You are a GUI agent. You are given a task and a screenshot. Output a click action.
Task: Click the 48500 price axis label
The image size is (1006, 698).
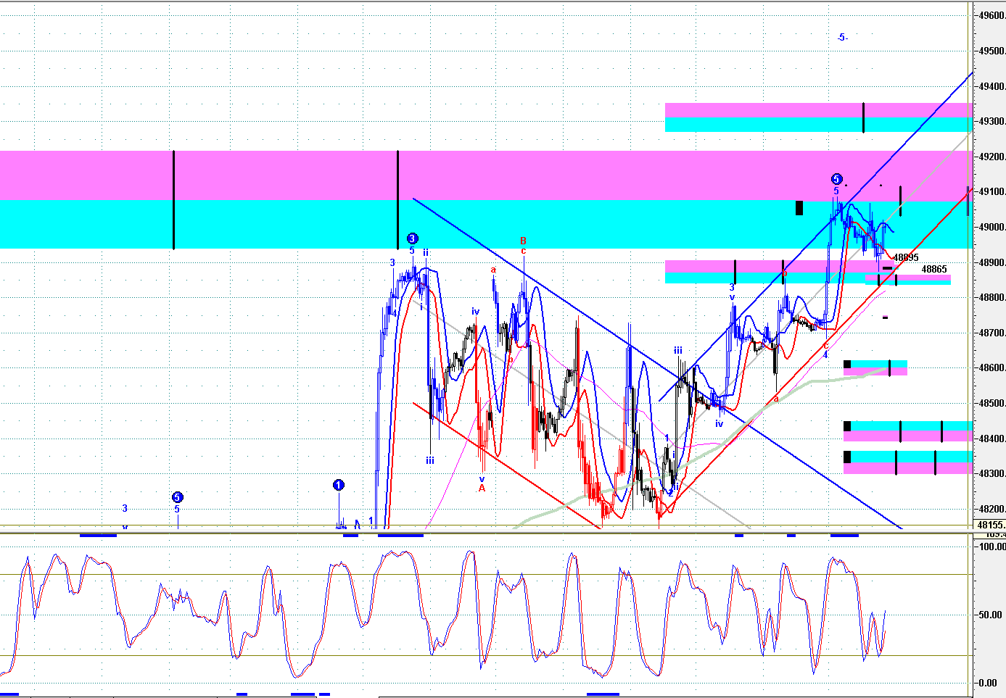991,404
